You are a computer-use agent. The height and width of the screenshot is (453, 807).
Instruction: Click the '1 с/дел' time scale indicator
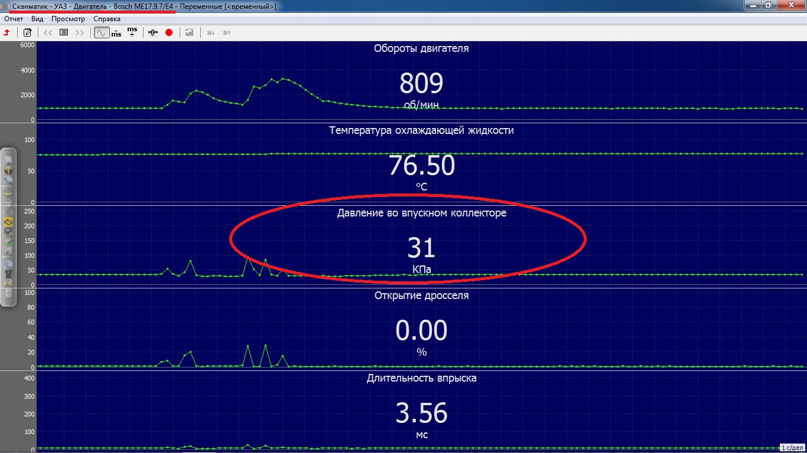(x=792, y=448)
